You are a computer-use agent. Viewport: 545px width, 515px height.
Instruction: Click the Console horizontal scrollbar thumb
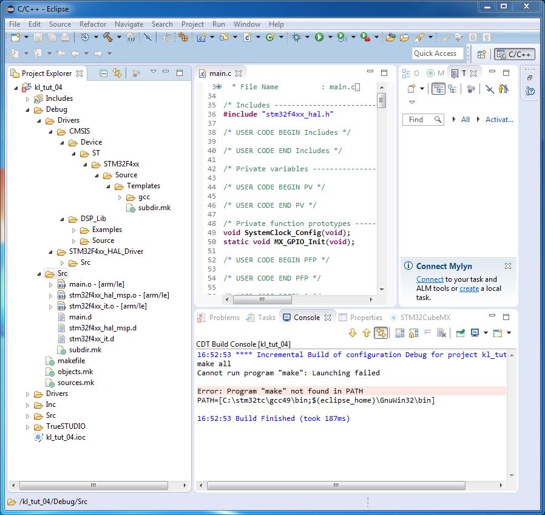coord(336,485)
